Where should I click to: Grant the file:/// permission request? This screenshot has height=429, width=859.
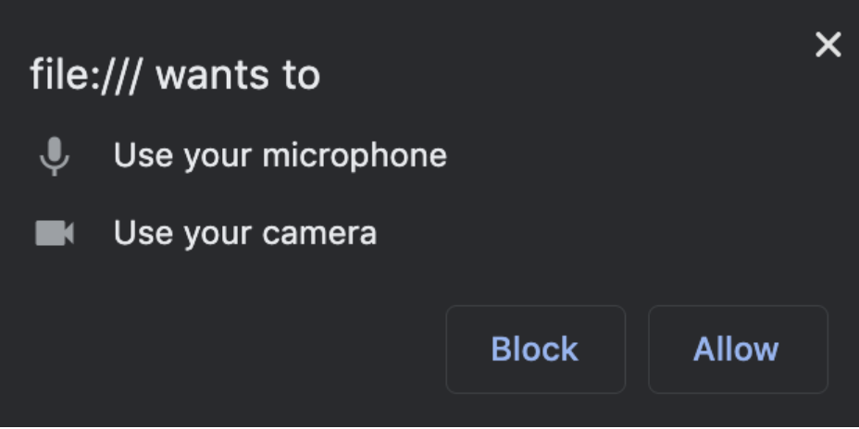coord(737,349)
